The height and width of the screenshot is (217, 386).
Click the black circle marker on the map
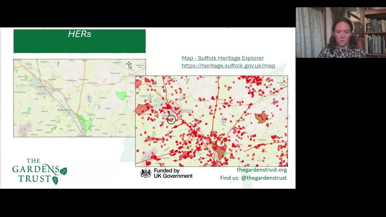coord(171,120)
